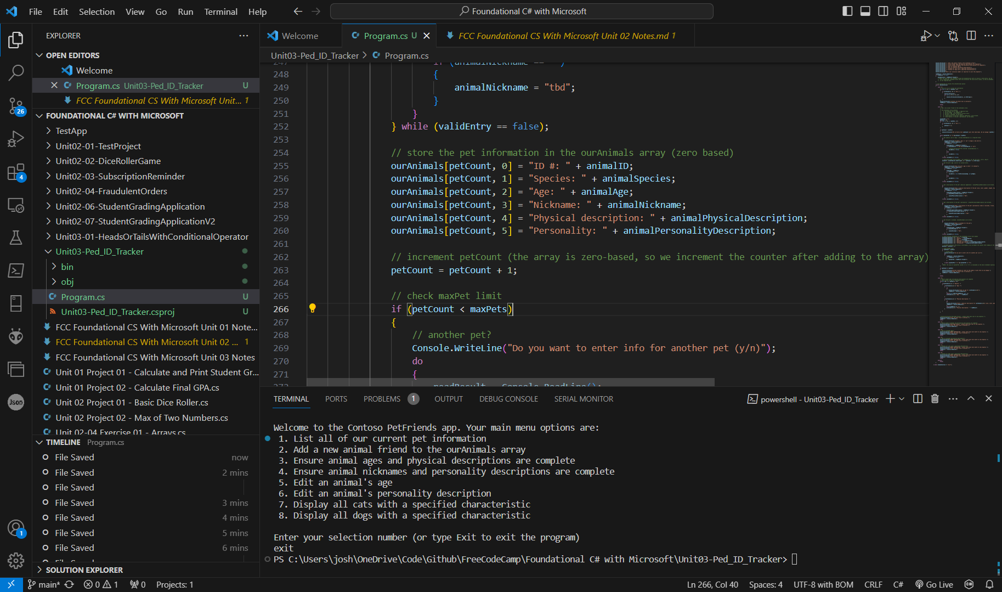Click the lightbulb code action icon
The height and width of the screenshot is (592, 1002).
click(x=312, y=308)
